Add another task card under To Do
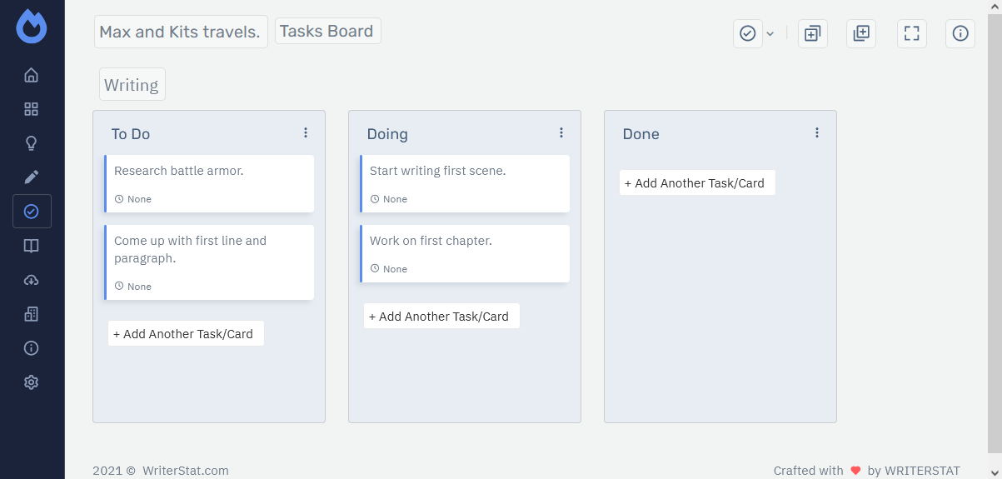 [186, 334]
